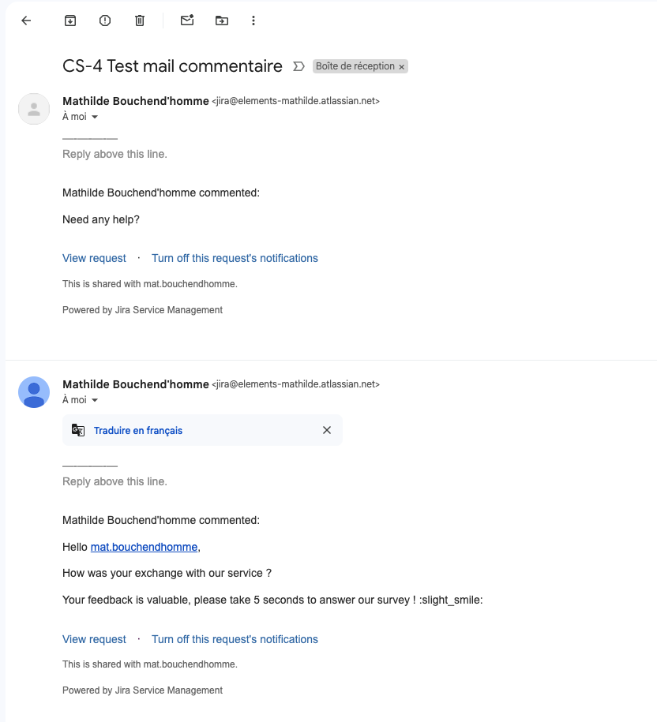Archive this conversation
Image resolution: width=657 pixels, height=722 pixels.
pyautogui.click(x=70, y=21)
